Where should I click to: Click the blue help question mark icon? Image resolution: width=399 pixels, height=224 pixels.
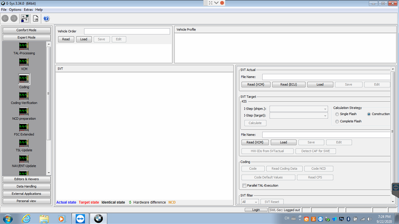(46, 18)
